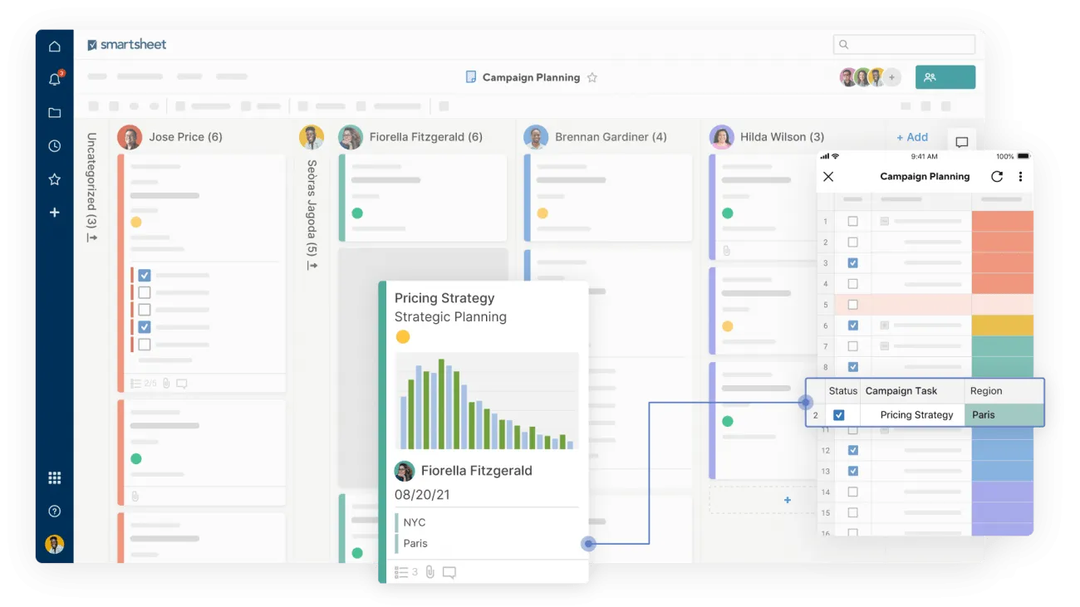Click the sheet icon beside Campaign Planning title
Image resolution: width=1080 pixels, height=607 pixels.
(x=471, y=77)
